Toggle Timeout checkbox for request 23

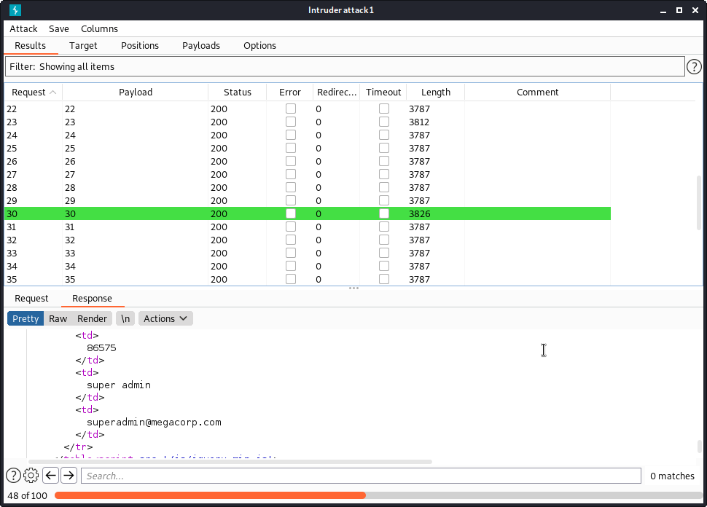pos(384,122)
